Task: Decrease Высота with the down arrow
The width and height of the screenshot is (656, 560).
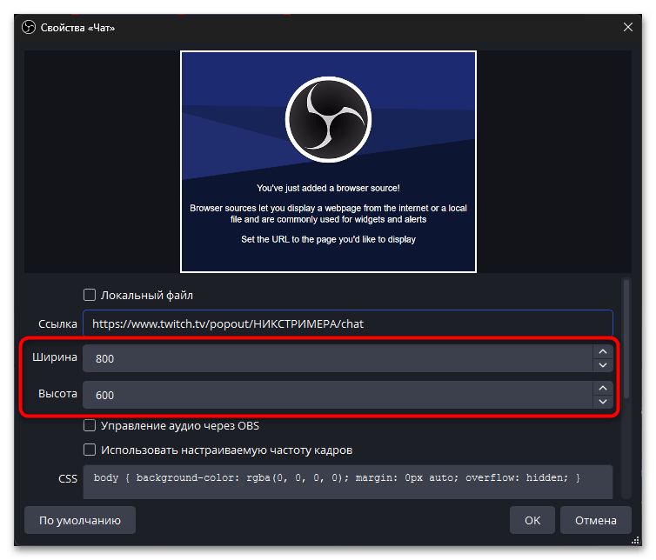Action: 602,402
